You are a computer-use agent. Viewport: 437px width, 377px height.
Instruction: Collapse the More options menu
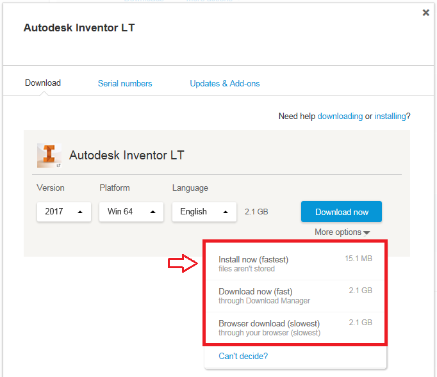click(x=342, y=232)
